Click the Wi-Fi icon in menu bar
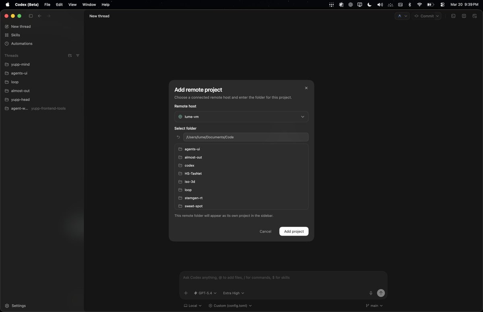Image resolution: width=483 pixels, height=312 pixels. [x=419, y=4]
